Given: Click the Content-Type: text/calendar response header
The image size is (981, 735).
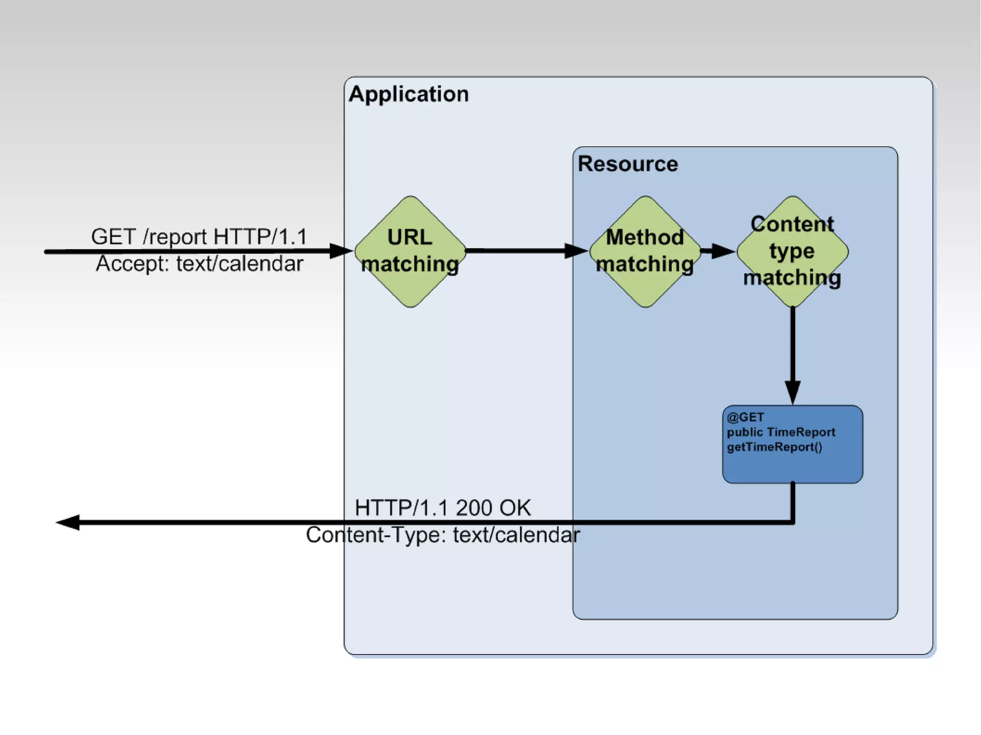Looking at the screenshot, I should pos(443,535).
